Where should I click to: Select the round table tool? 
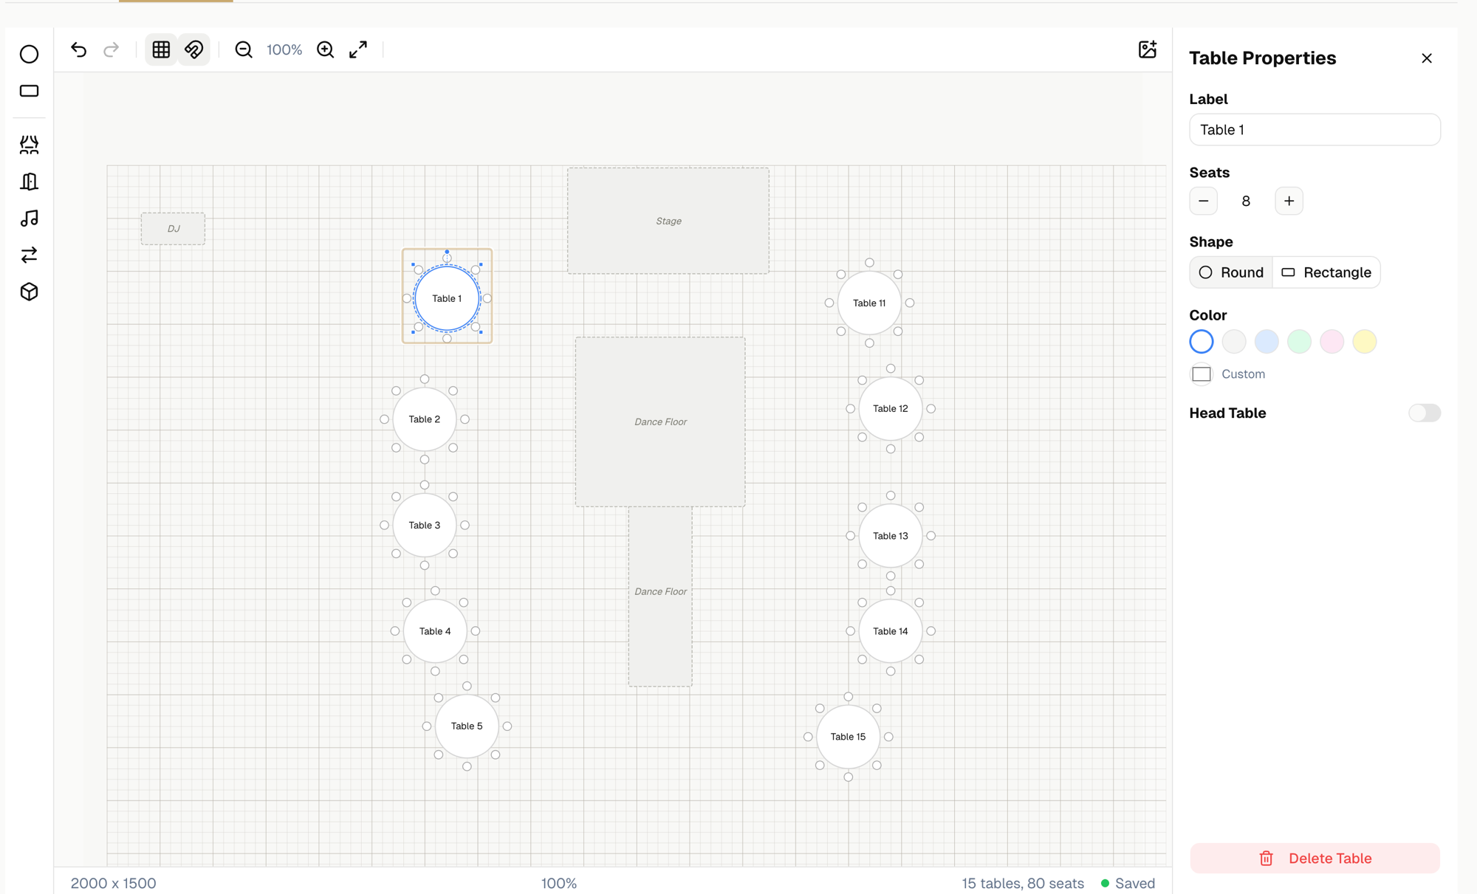pos(30,55)
